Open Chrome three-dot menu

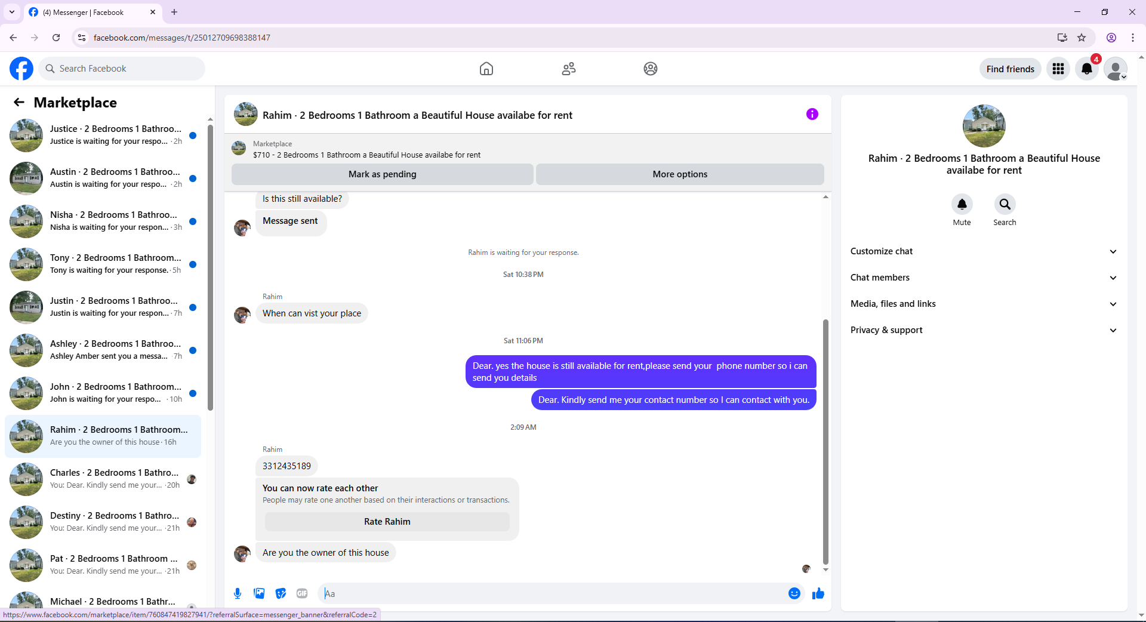pos(1133,38)
